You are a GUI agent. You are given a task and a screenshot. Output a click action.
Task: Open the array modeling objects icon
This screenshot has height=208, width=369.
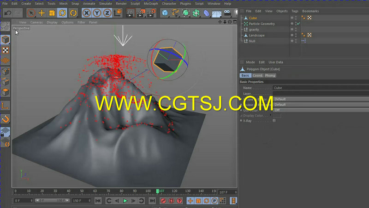point(196,13)
